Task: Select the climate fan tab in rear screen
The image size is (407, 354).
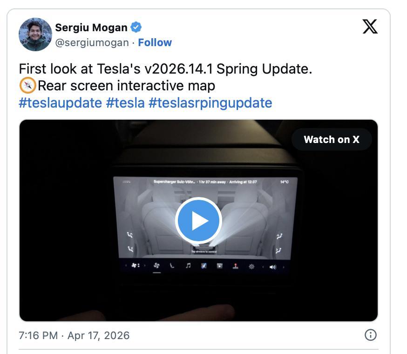Action: (x=156, y=265)
